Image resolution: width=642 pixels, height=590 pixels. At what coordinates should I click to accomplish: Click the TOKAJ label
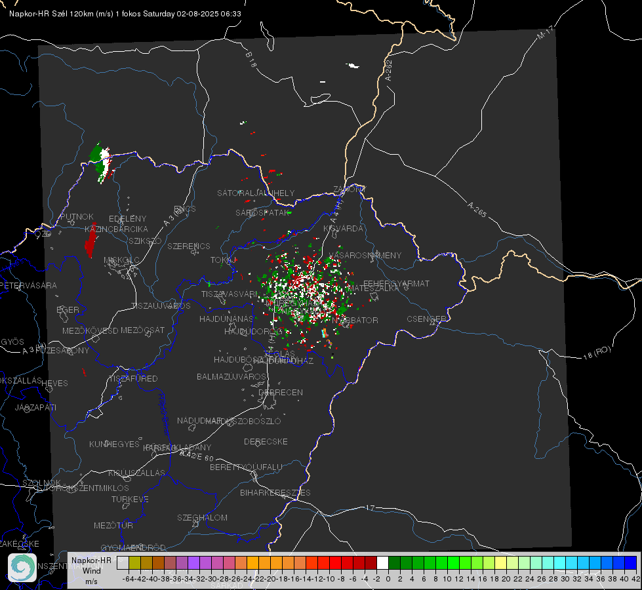click(224, 260)
